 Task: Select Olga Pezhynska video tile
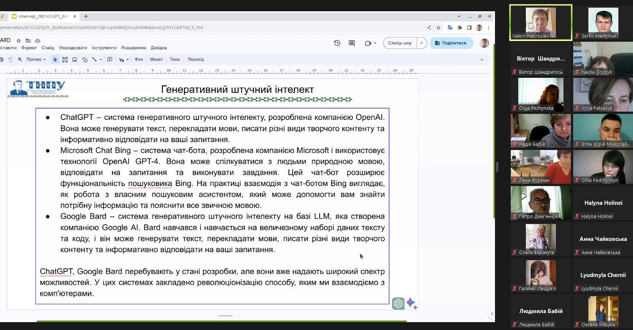pos(541,95)
